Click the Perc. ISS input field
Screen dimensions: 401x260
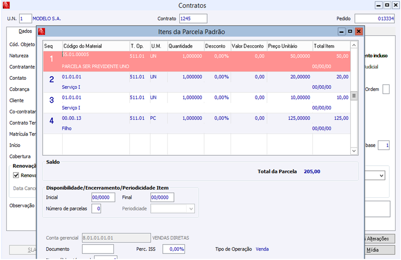(x=173, y=249)
